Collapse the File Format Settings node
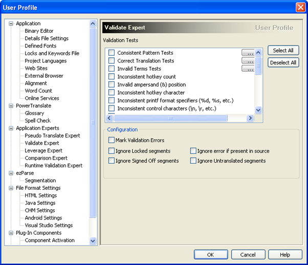 coord(11,188)
